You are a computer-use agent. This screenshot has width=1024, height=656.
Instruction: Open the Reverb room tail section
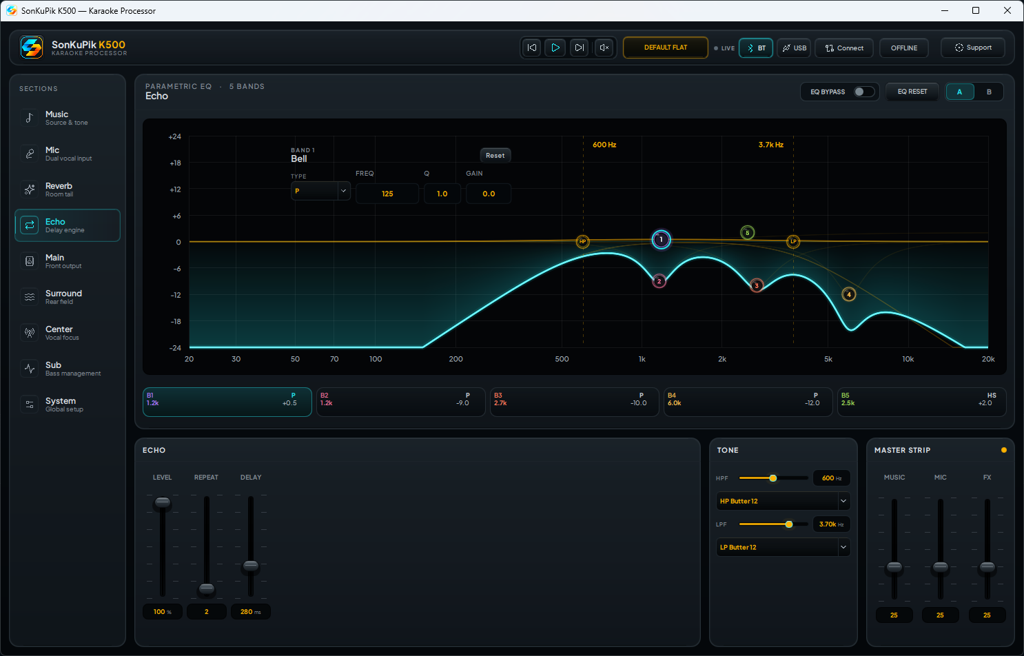pyautogui.click(x=68, y=189)
